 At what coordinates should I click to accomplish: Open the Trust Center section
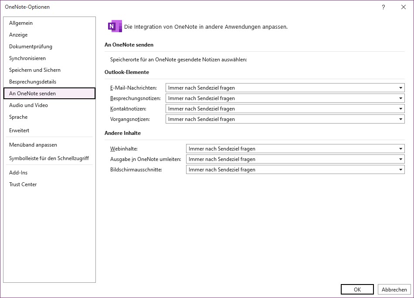[23, 184]
